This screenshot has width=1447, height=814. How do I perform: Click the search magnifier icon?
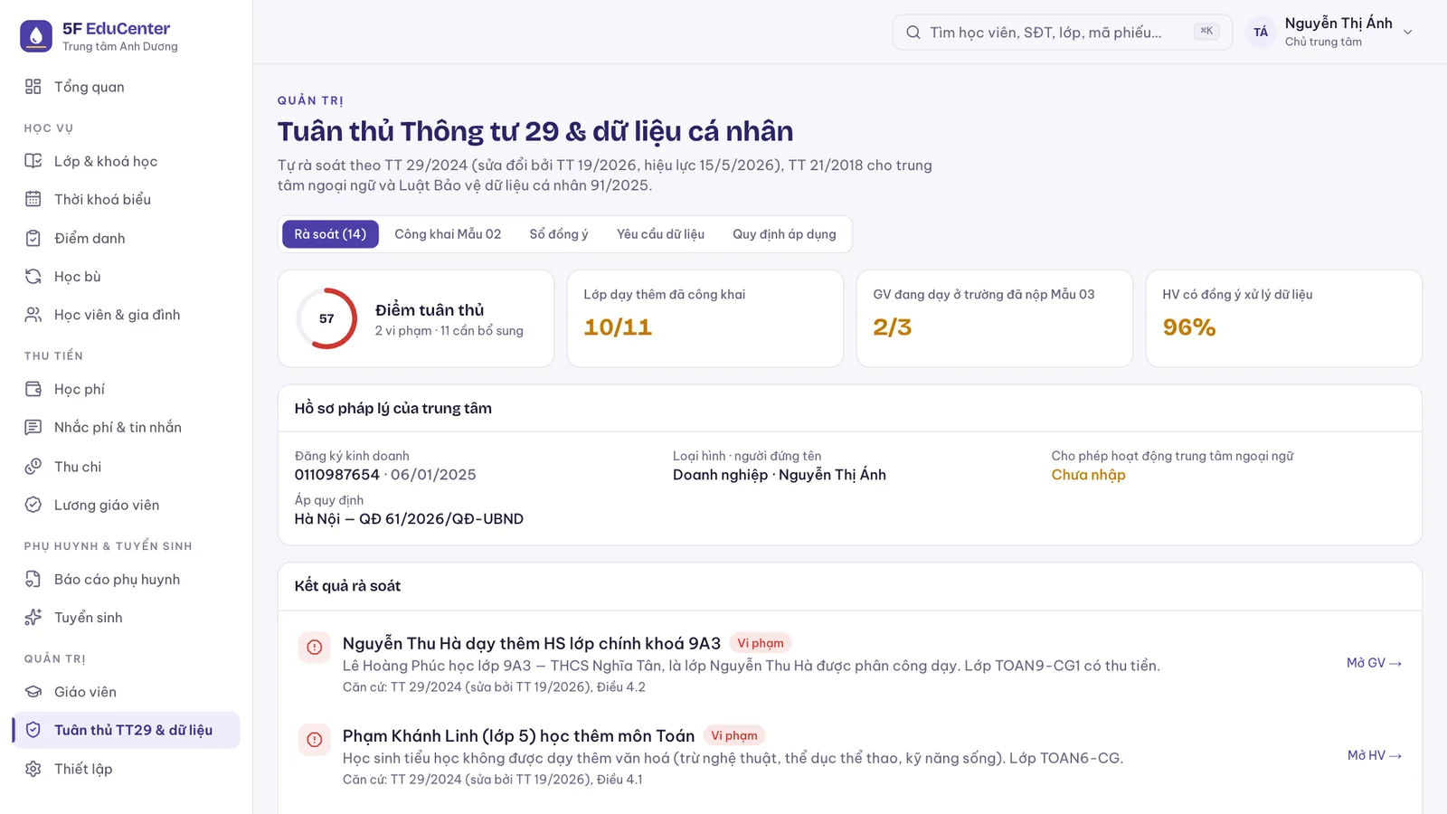tap(913, 33)
